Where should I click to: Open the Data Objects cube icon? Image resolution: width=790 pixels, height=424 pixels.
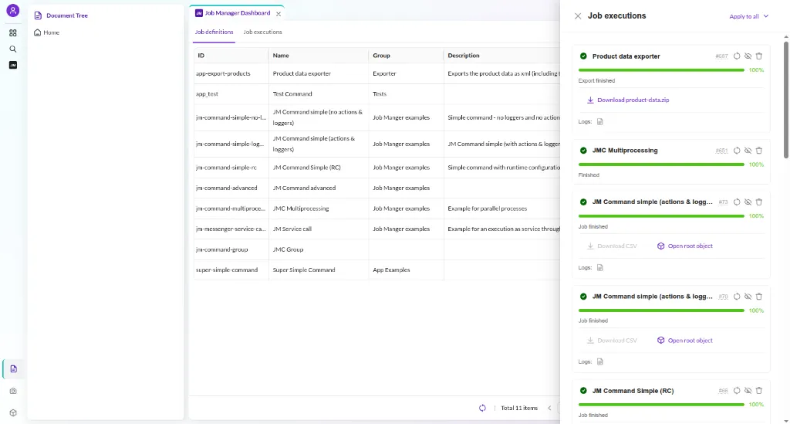click(x=13, y=413)
